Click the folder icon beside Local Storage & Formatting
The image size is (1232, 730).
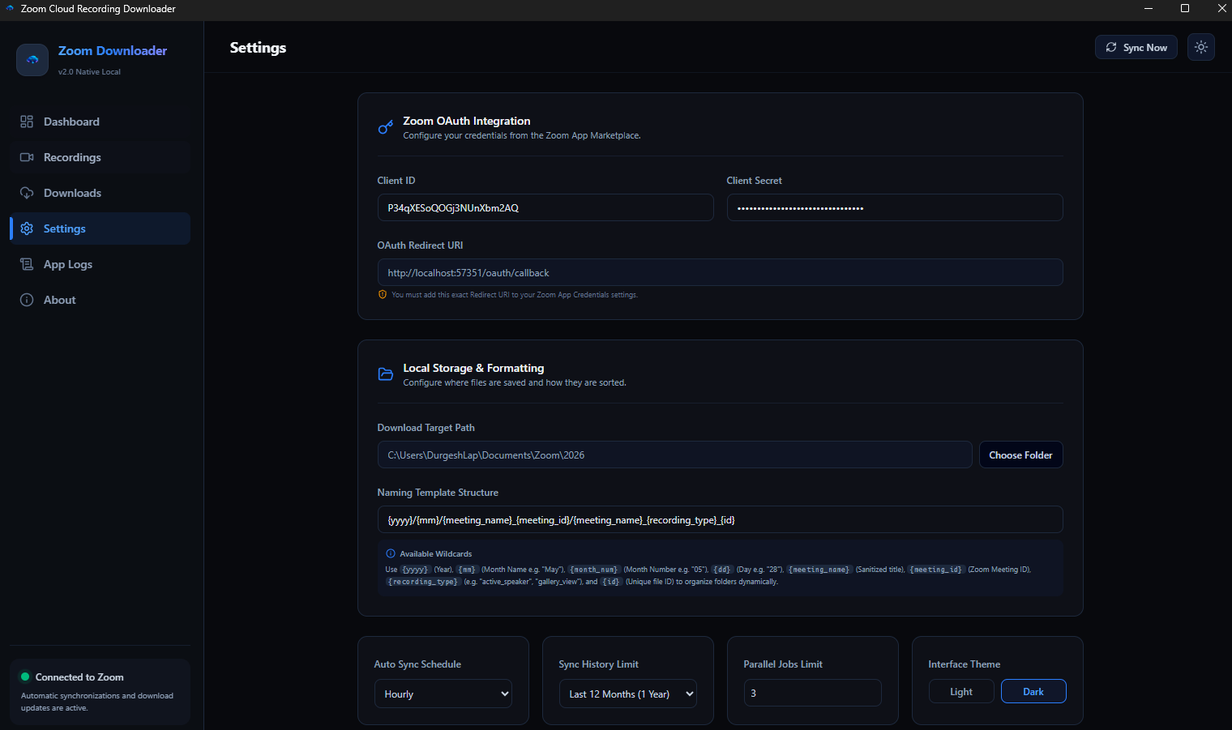pyautogui.click(x=386, y=374)
